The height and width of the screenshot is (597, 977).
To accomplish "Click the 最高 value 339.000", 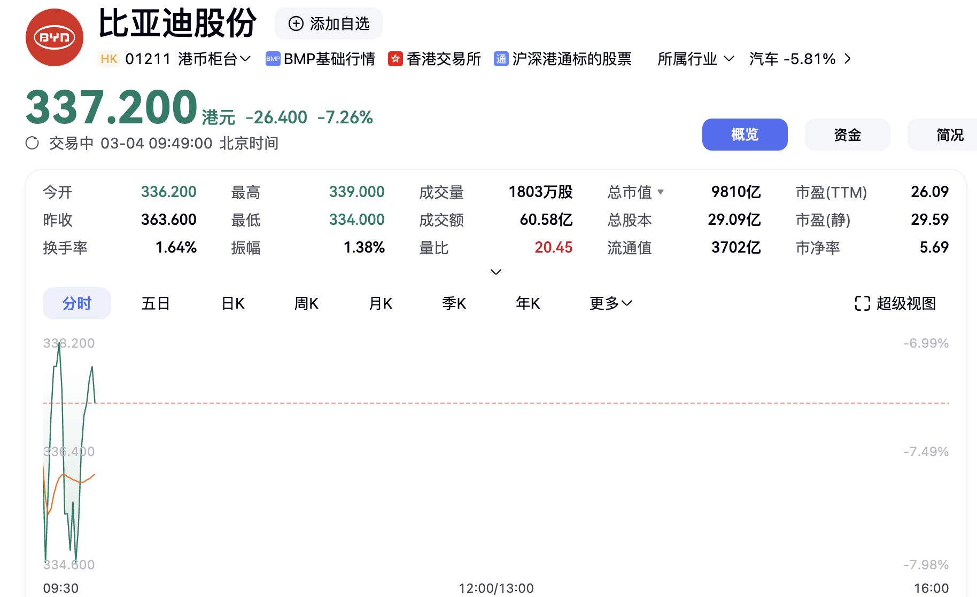I will coord(357,192).
